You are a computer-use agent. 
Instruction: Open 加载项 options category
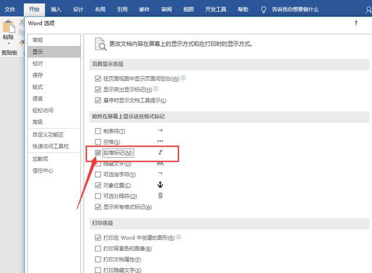click(x=54, y=159)
